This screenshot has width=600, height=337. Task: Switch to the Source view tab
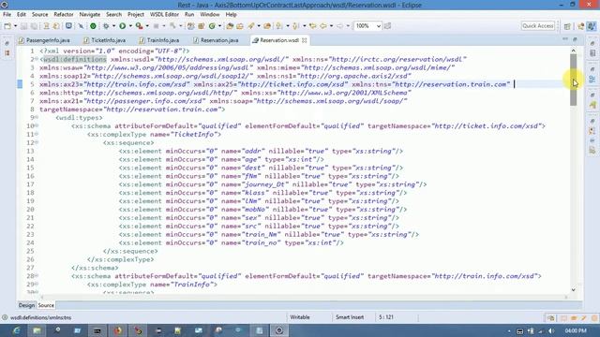coord(46,305)
